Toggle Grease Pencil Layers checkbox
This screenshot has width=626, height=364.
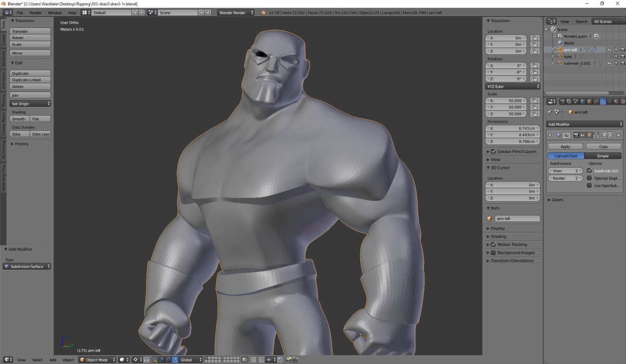pyautogui.click(x=493, y=151)
